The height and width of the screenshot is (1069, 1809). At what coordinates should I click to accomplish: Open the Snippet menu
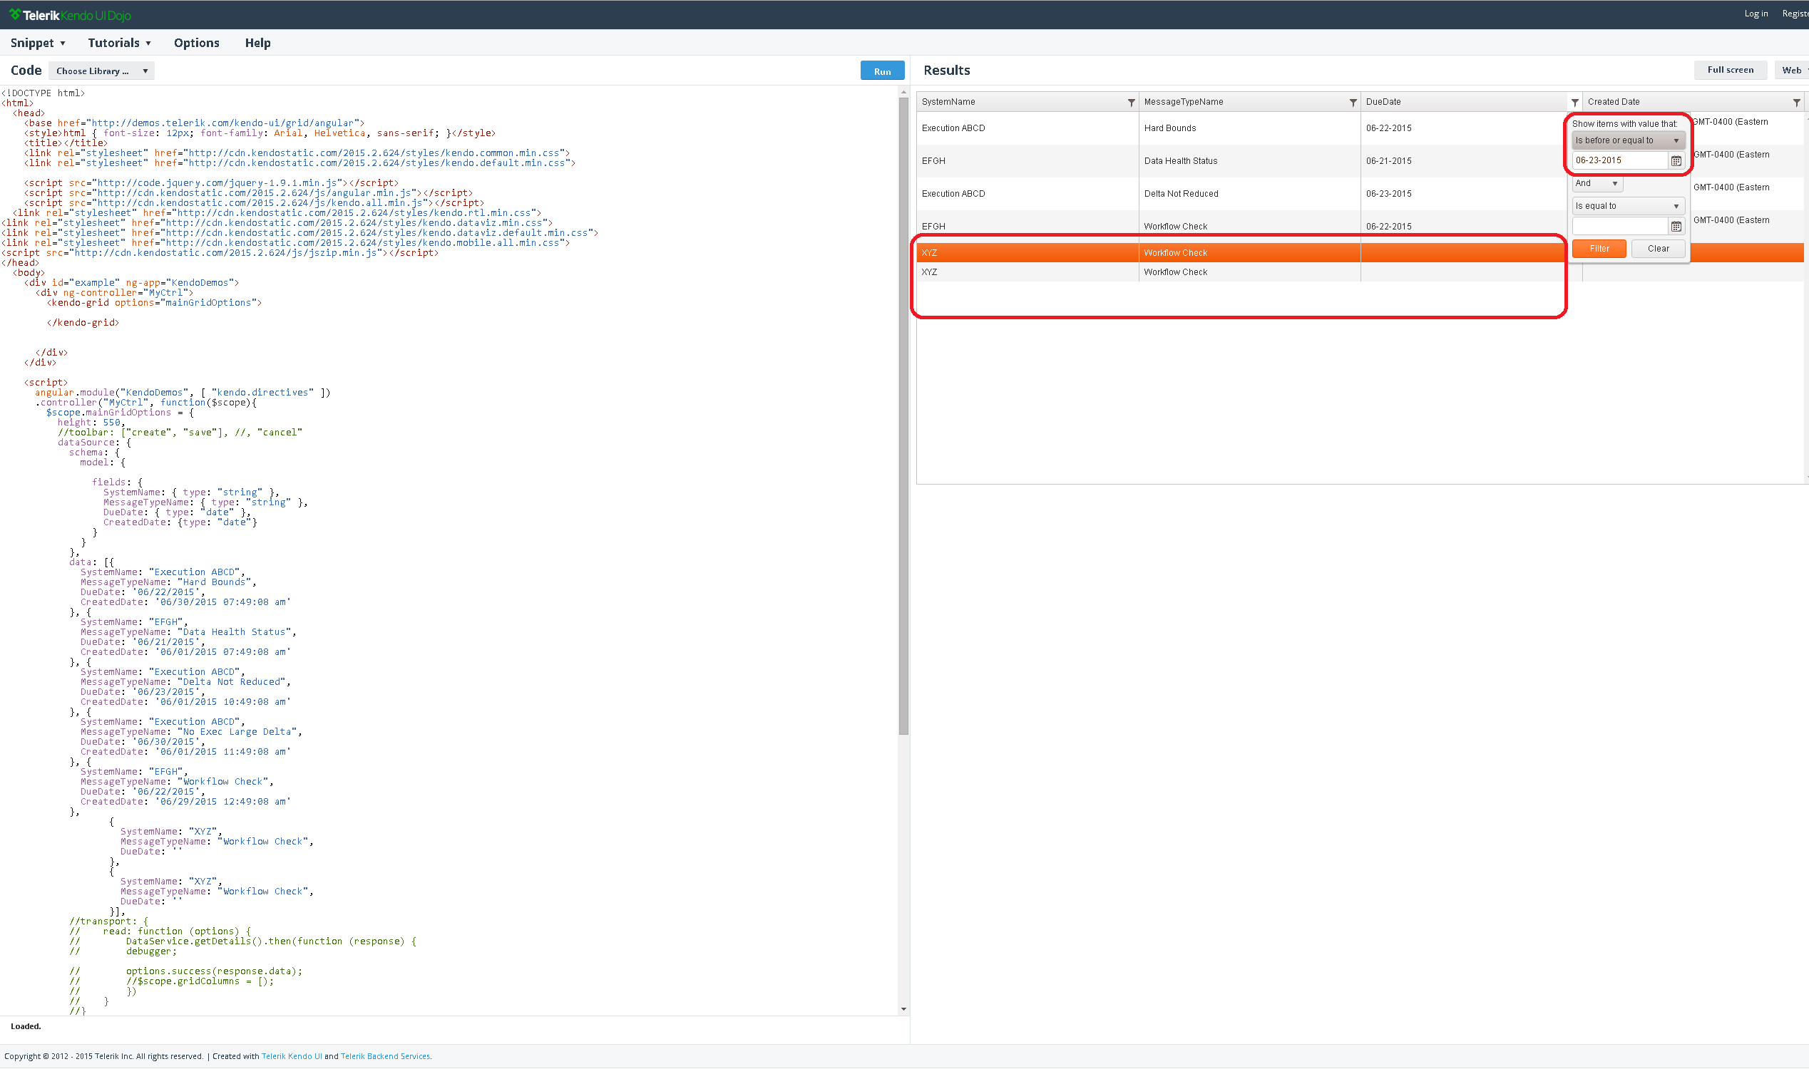pos(38,43)
